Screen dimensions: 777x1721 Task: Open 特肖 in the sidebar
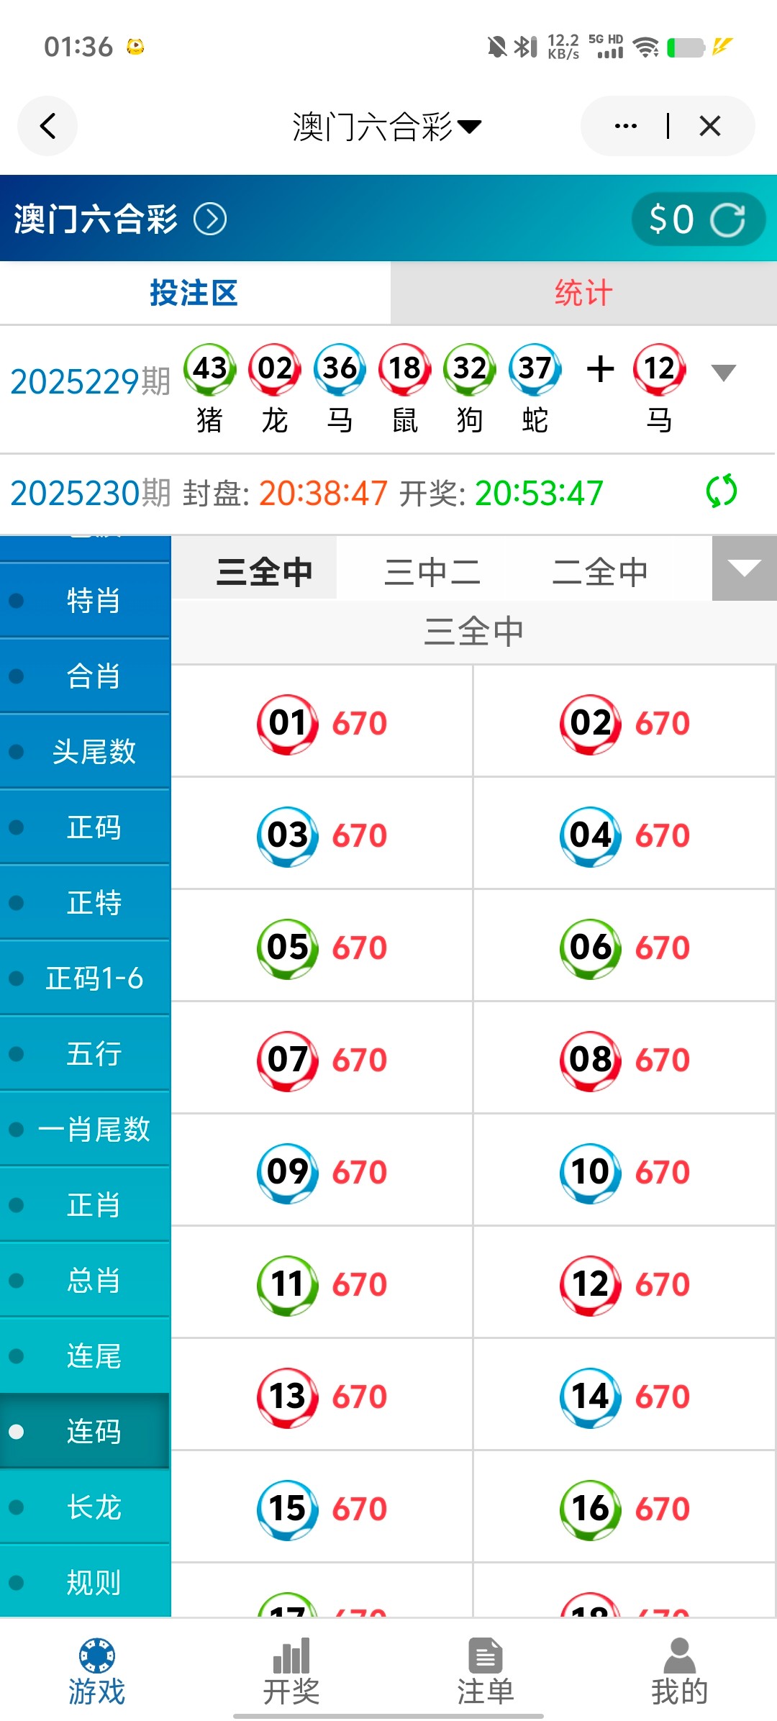(93, 600)
